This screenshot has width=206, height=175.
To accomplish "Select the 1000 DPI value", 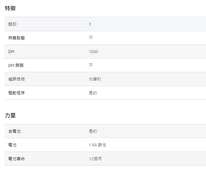I will coord(93,52).
